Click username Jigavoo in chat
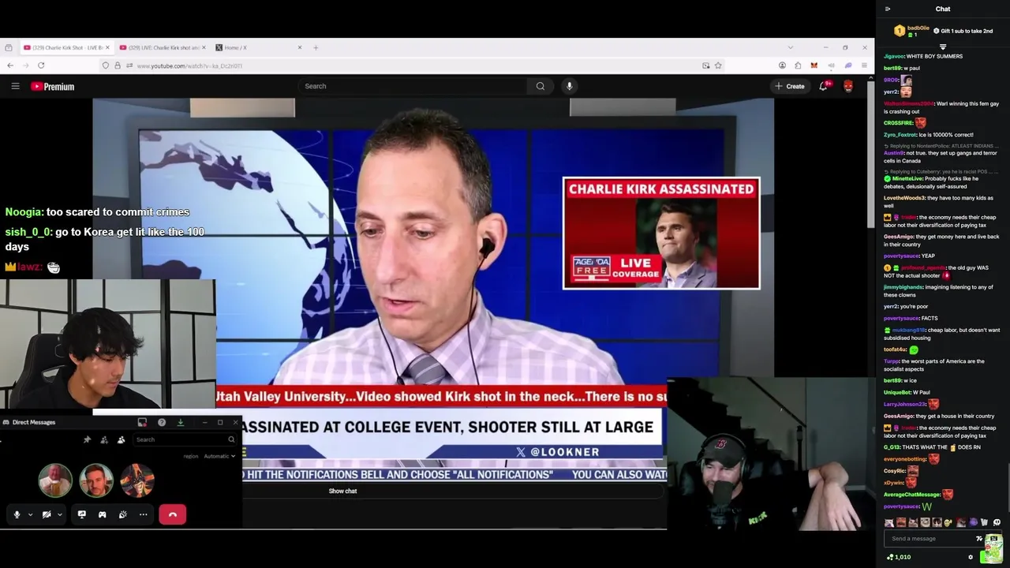This screenshot has width=1010, height=568. (893, 57)
